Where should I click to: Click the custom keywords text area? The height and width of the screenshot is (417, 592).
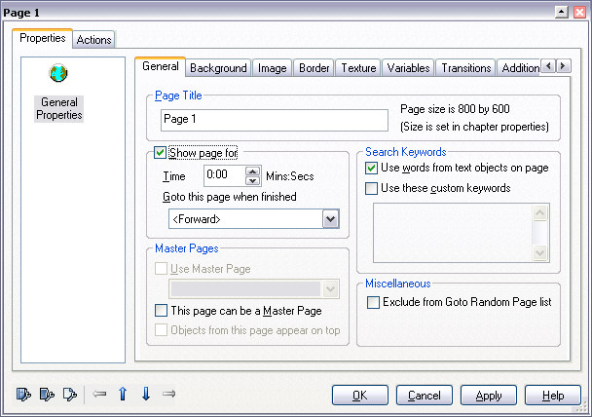453,233
